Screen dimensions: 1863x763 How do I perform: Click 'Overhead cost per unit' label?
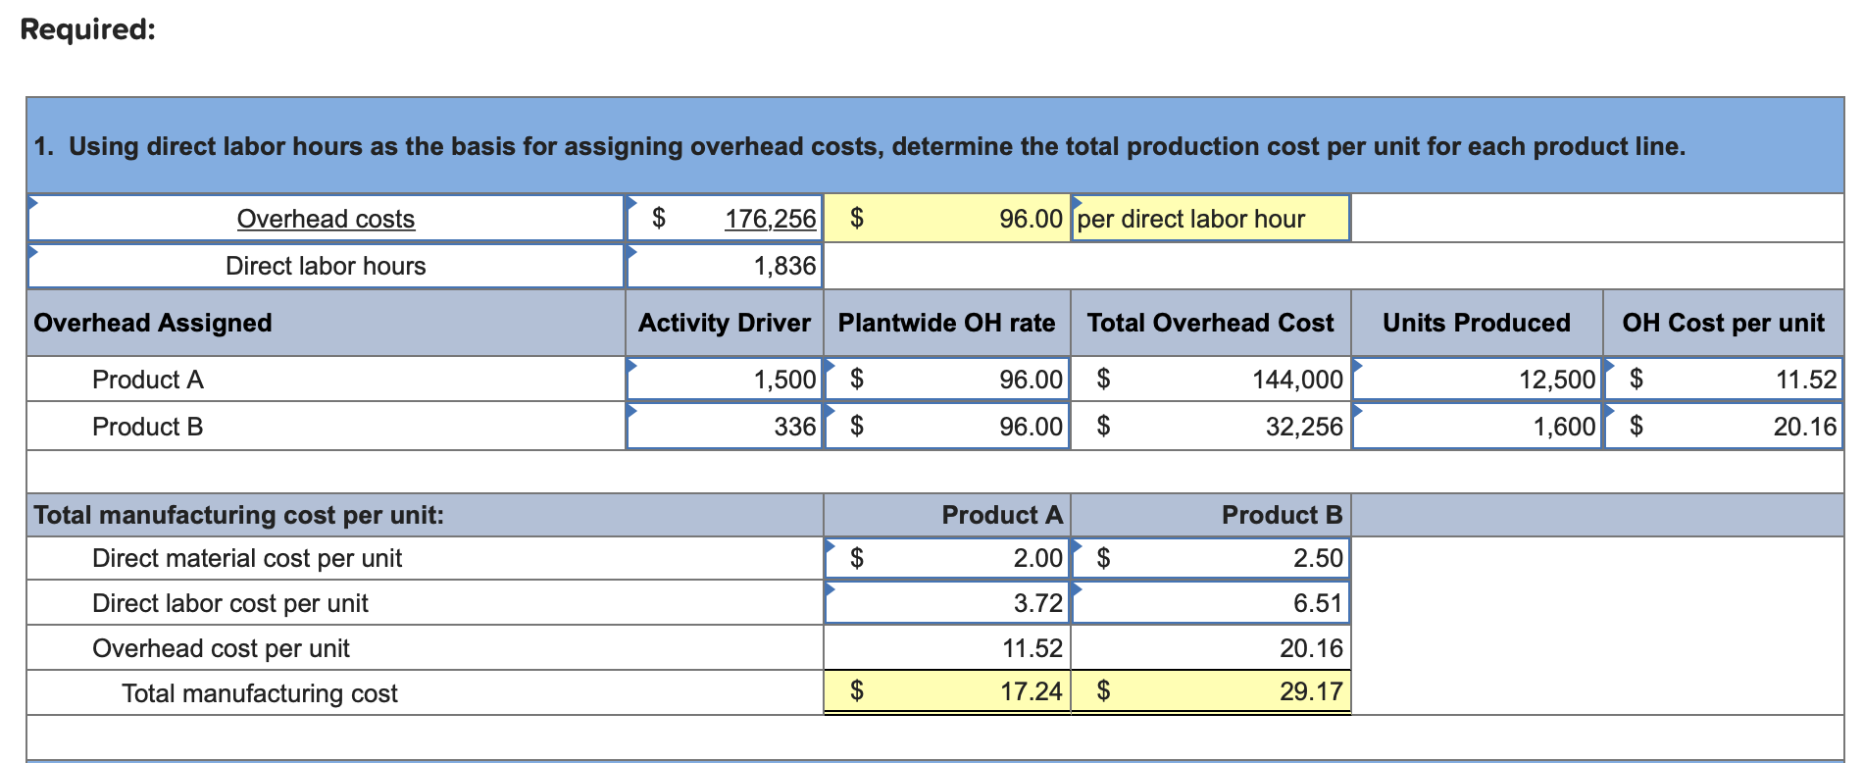(221, 648)
